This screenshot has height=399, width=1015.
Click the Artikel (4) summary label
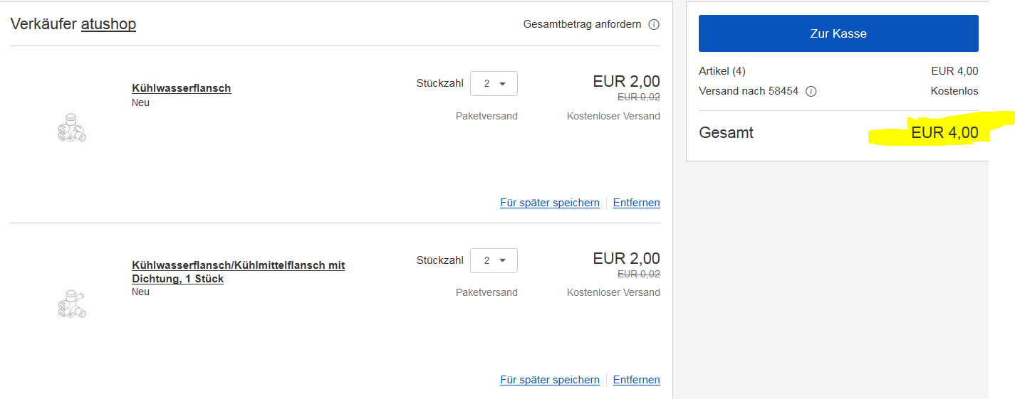pos(722,71)
